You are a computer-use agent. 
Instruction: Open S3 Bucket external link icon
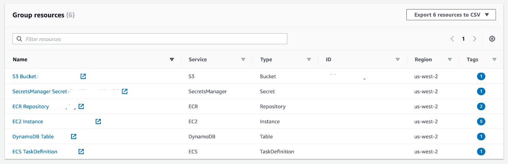[83, 76]
